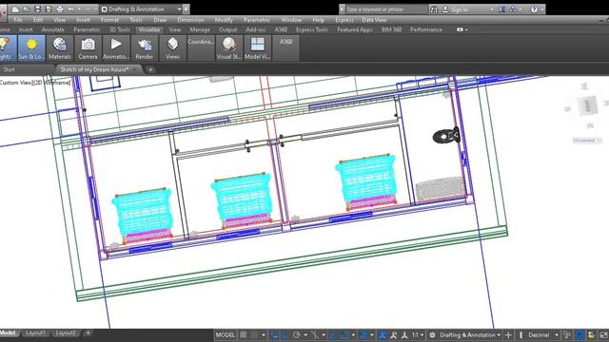Click the New drawing quick-access icon
609x342 pixels.
click(15, 9)
